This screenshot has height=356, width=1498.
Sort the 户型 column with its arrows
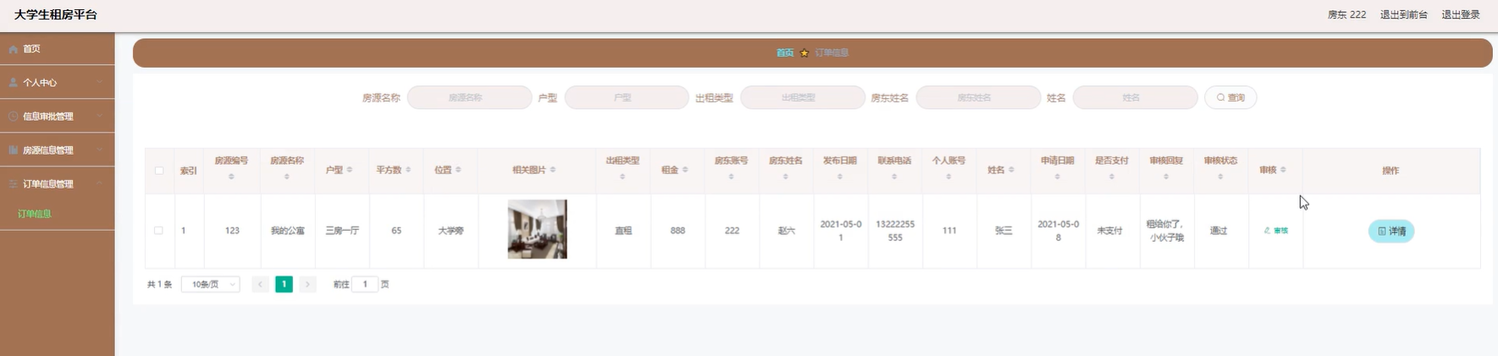(x=349, y=170)
